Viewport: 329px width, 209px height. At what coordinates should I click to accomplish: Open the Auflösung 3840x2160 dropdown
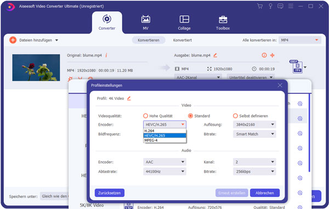tap(254, 125)
